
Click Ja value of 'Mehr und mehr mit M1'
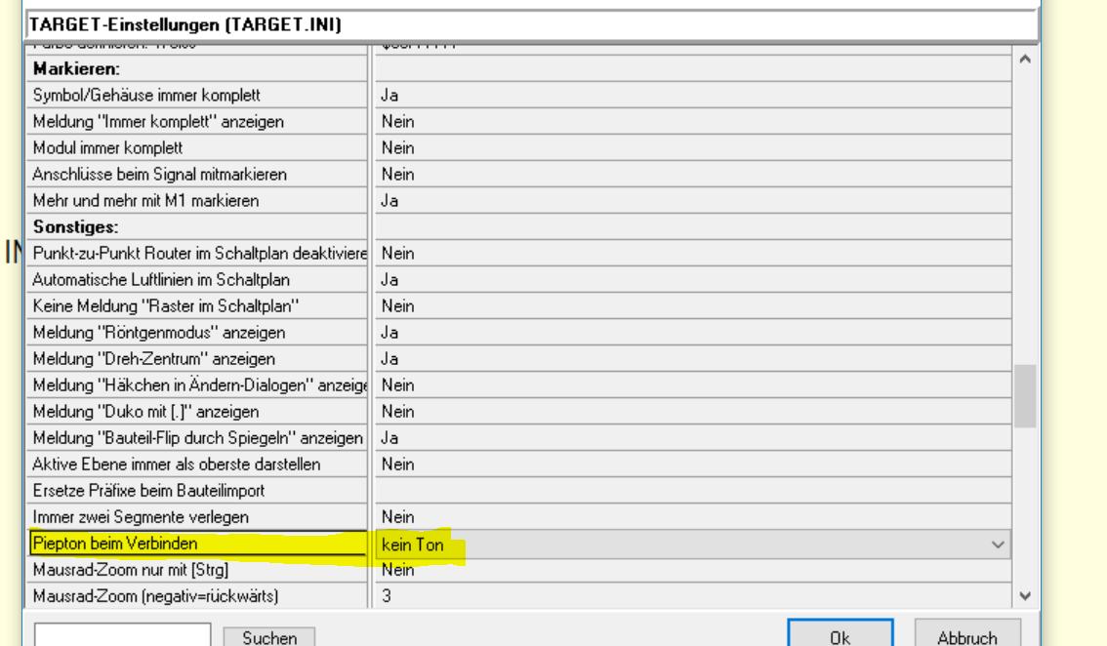pyautogui.click(x=693, y=200)
